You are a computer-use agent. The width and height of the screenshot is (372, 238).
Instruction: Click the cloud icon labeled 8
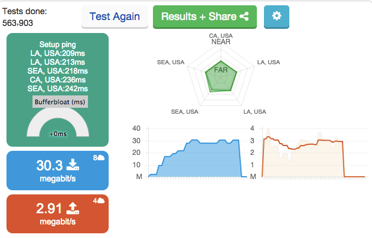pos(101,157)
